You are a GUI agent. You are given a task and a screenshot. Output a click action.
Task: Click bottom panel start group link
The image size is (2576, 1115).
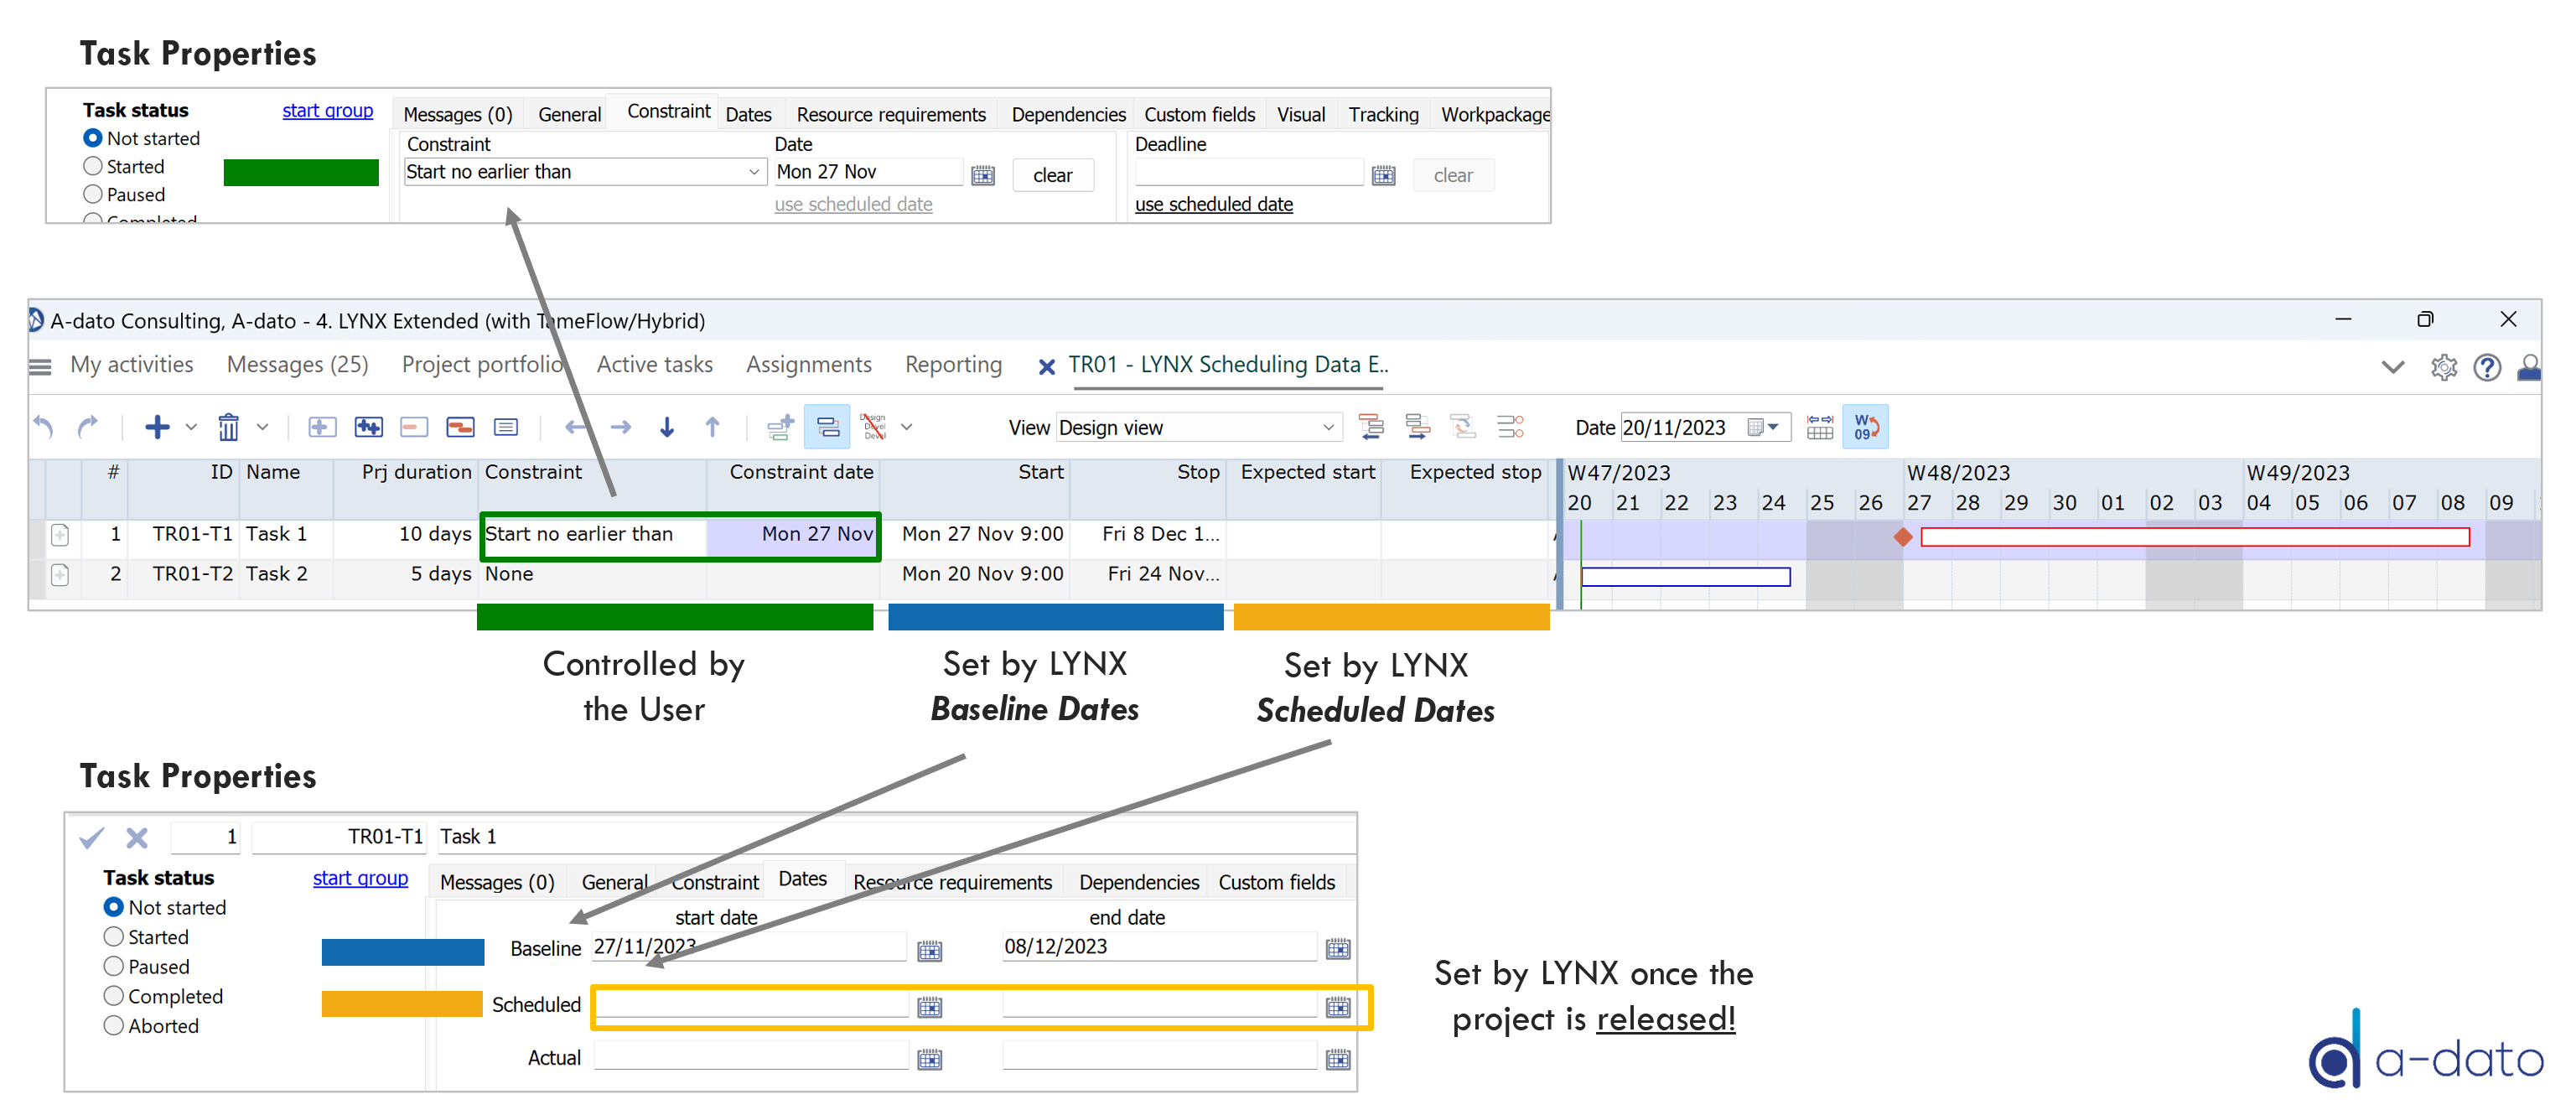coord(360,879)
